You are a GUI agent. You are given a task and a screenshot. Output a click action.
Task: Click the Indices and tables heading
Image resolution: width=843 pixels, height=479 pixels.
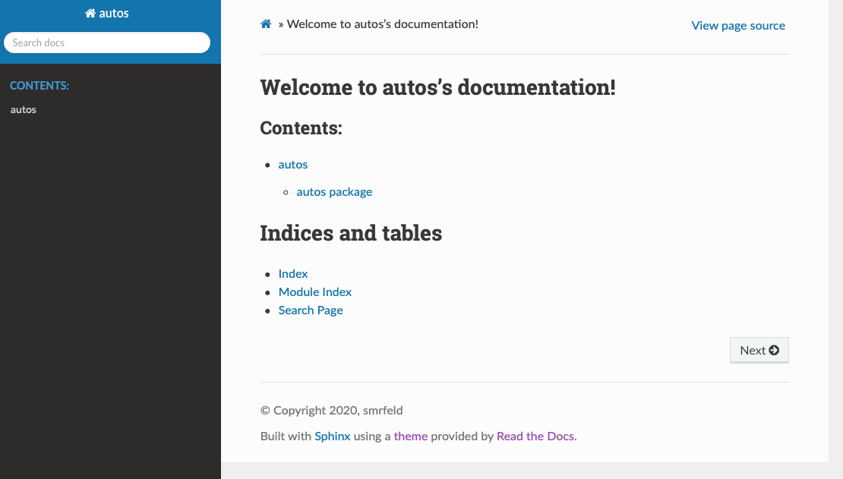(351, 233)
